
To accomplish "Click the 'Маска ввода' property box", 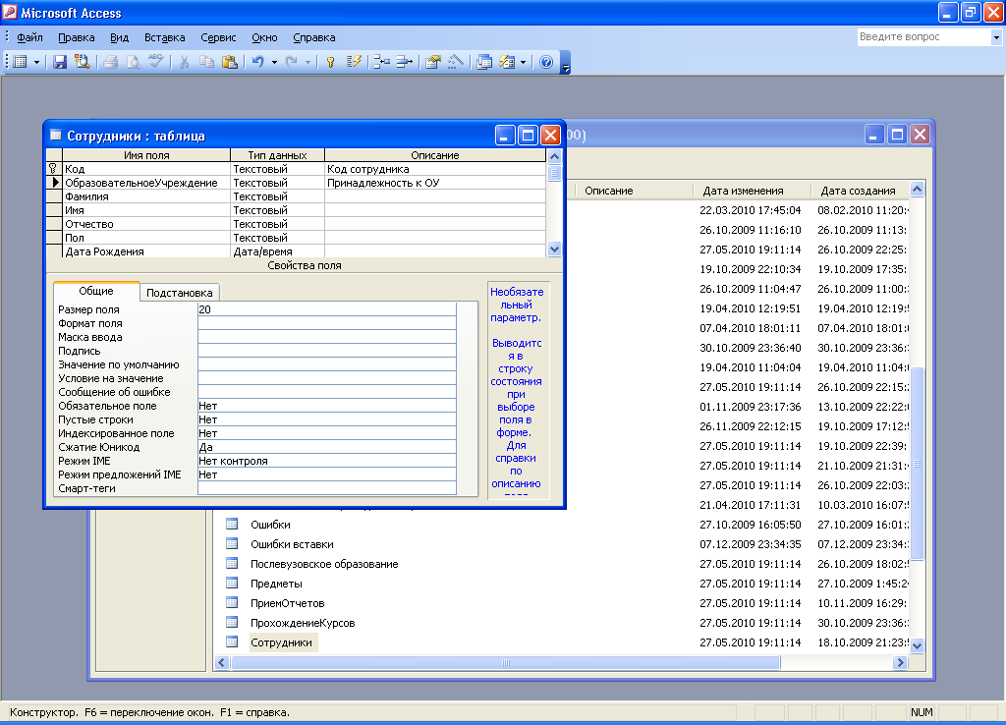I will [326, 337].
